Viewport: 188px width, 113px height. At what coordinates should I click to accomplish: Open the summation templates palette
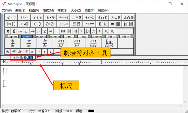point(51,24)
